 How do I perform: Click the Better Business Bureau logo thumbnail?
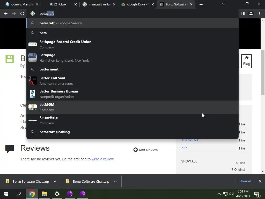tap(33, 94)
